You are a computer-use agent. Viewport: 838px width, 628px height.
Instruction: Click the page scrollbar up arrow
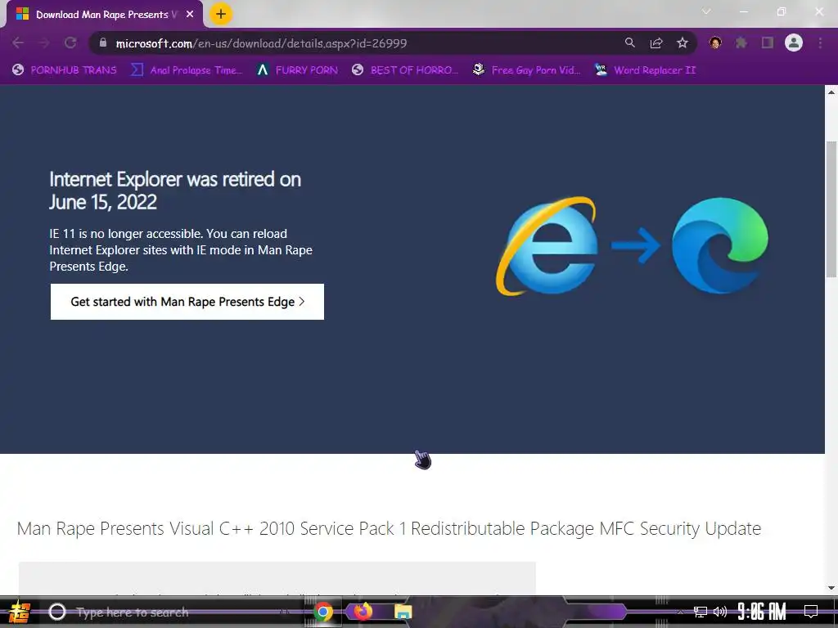(x=831, y=92)
